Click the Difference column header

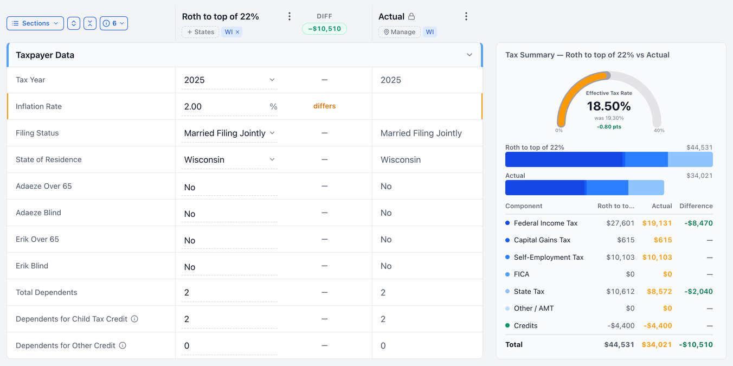click(696, 206)
